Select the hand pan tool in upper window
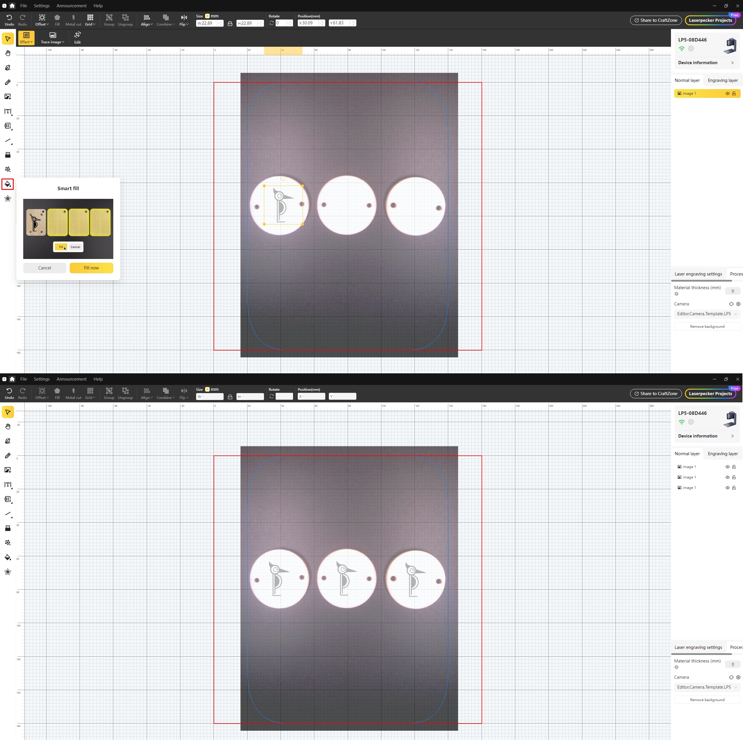 click(x=8, y=53)
